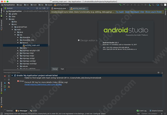Select the values folder in tree
The width and height of the screenshot is (167, 115).
26,66
